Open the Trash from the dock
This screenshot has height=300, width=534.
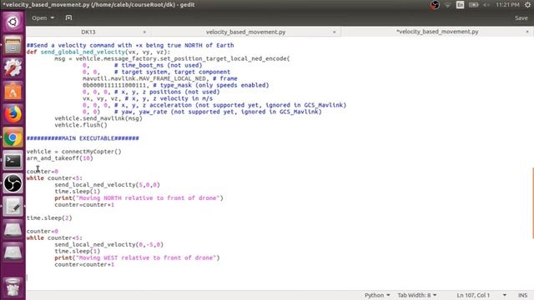[x=13, y=287]
